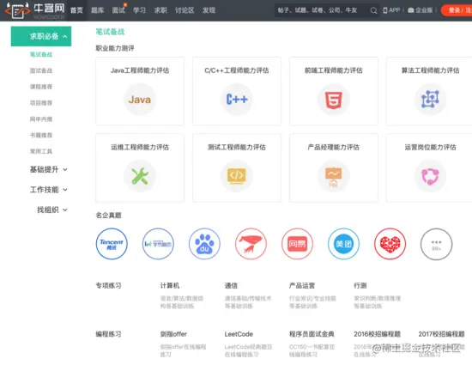
Task: Select the Baidu paw logo
Action: click(x=204, y=244)
